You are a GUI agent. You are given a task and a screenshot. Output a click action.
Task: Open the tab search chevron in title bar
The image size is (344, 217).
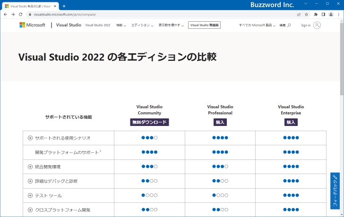[306, 4]
